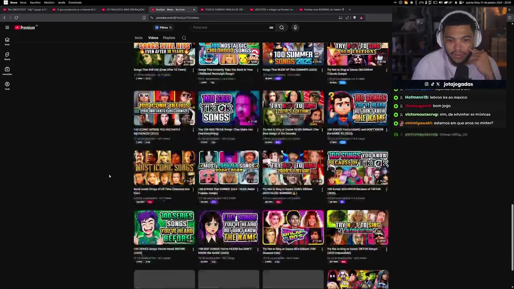Screen dimensions: 514x289
Task: Go back with browser back arrow
Action: point(4,18)
